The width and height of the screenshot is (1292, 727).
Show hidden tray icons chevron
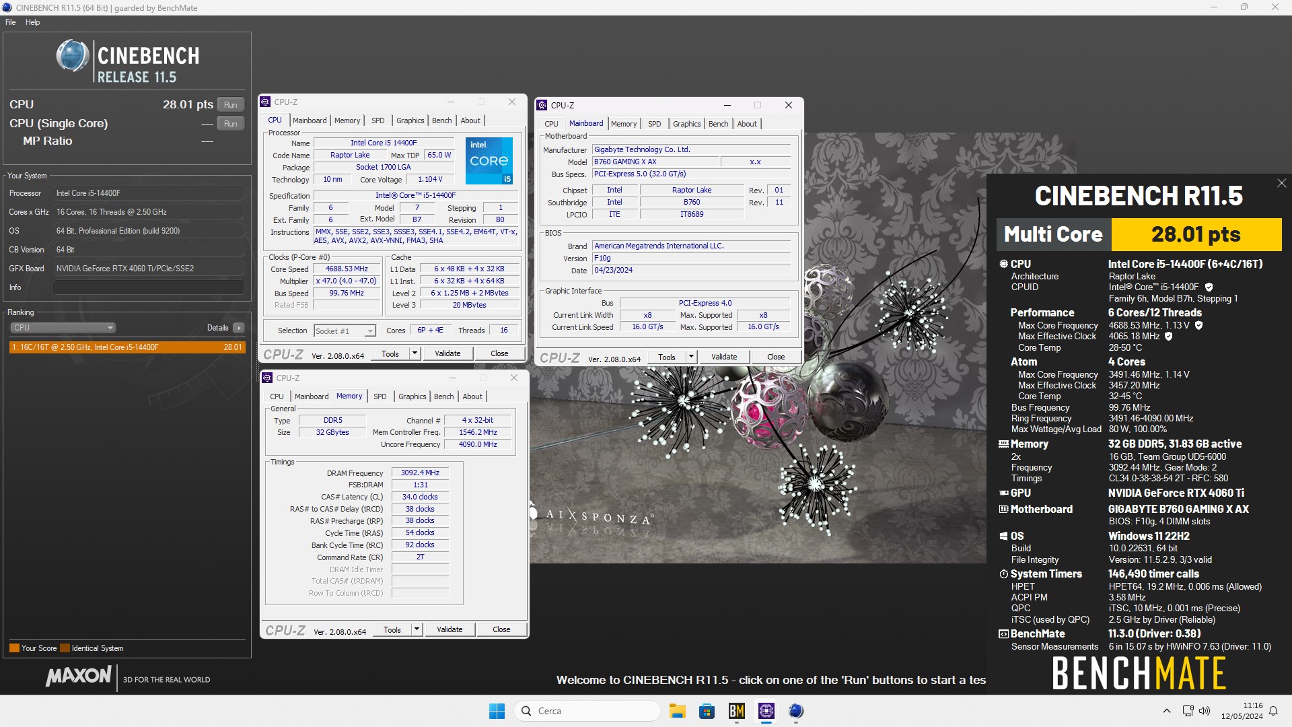coord(1167,711)
